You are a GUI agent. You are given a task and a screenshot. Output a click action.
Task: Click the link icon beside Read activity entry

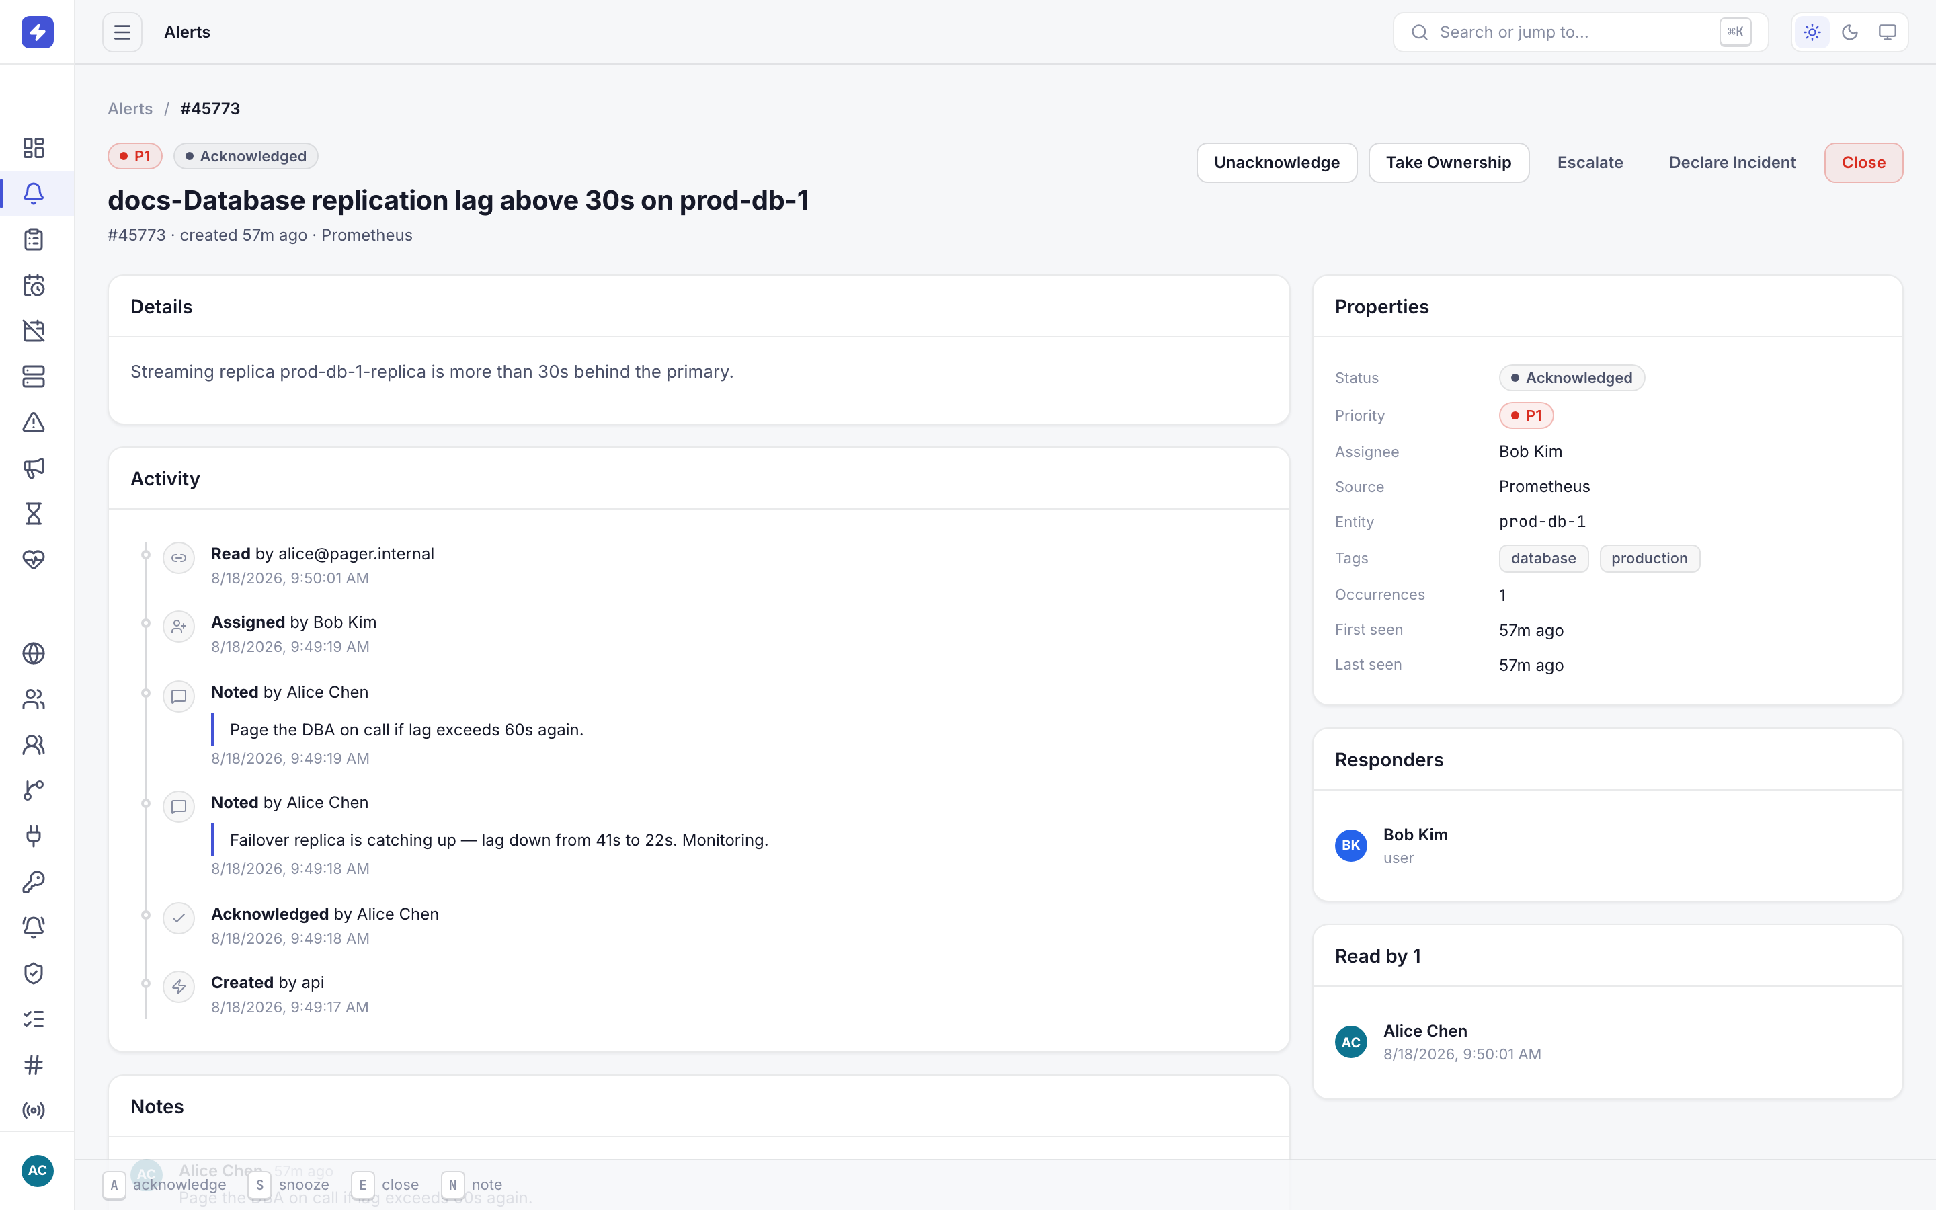(178, 558)
